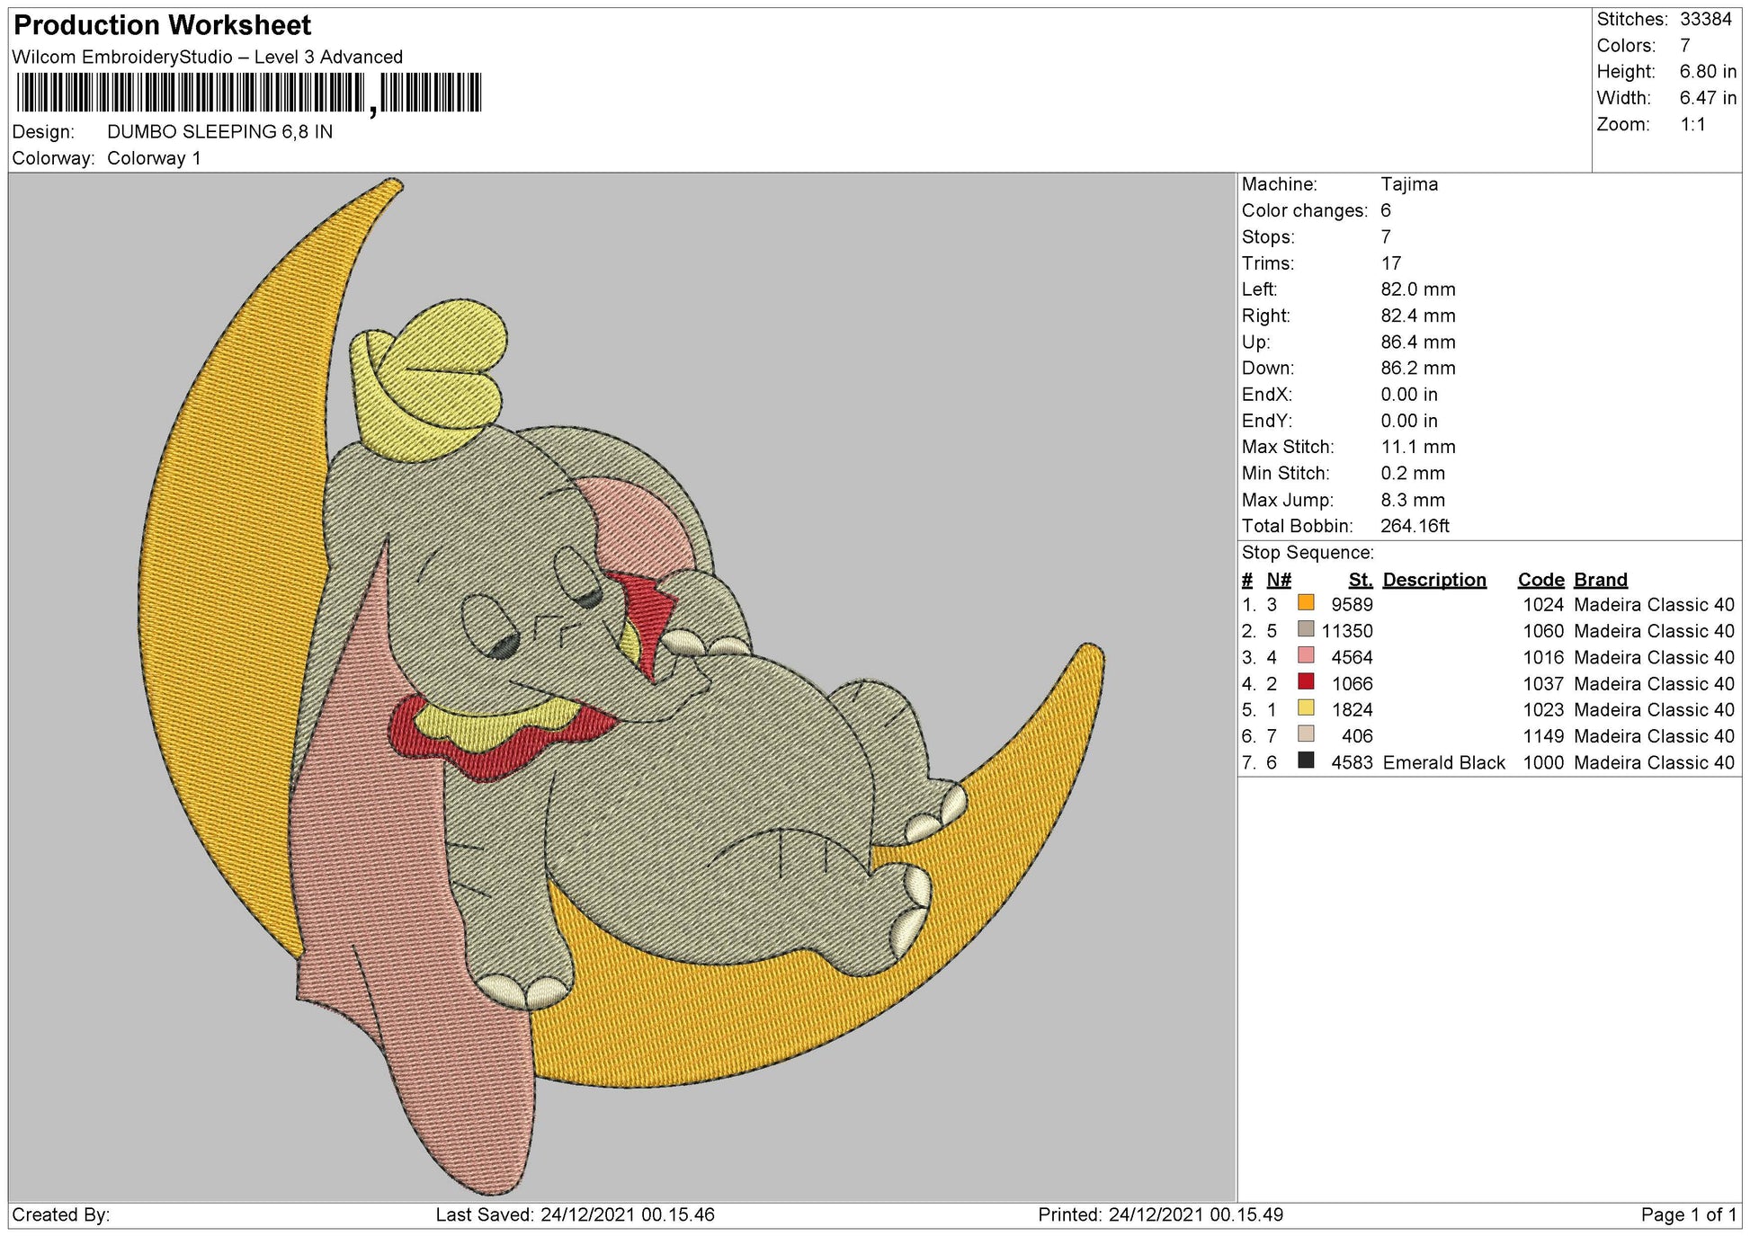
Task: Expand the Stop Sequence section
Action: [1308, 551]
